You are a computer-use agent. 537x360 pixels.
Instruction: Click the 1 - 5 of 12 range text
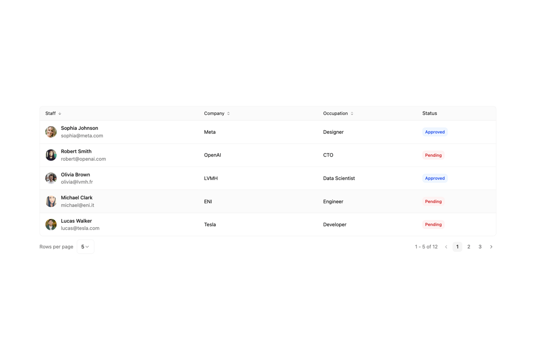tap(426, 247)
